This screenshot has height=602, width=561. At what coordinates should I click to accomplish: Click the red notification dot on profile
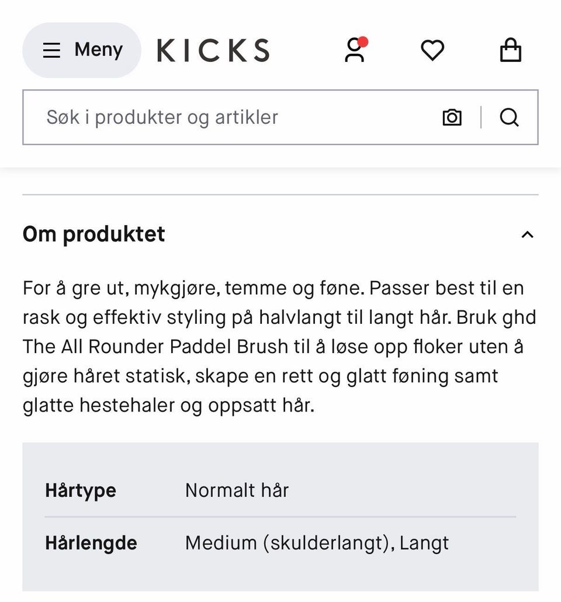[363, 41]
